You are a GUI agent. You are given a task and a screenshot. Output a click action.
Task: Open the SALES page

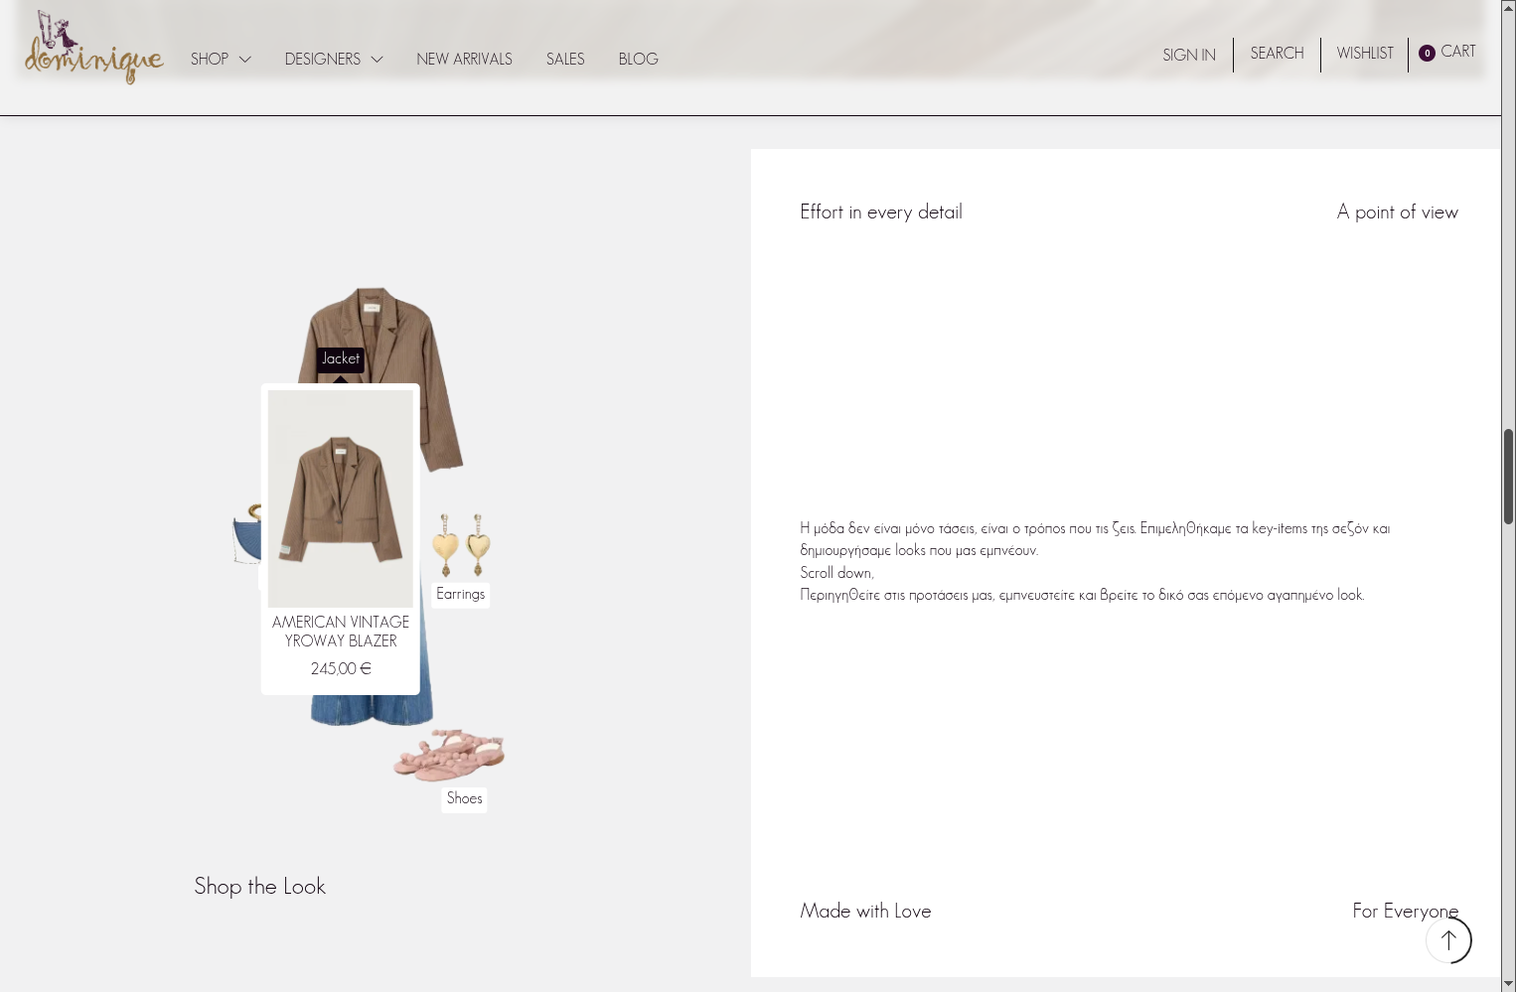point(565,60)
